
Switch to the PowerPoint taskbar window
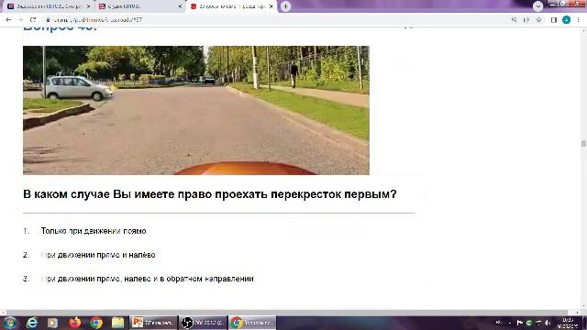[x=153, y=322]
